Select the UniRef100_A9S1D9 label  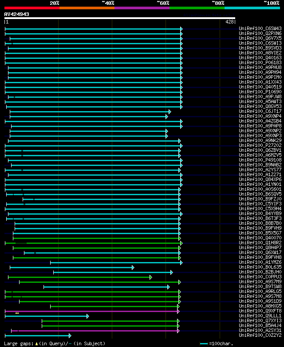tap(260, 301)
